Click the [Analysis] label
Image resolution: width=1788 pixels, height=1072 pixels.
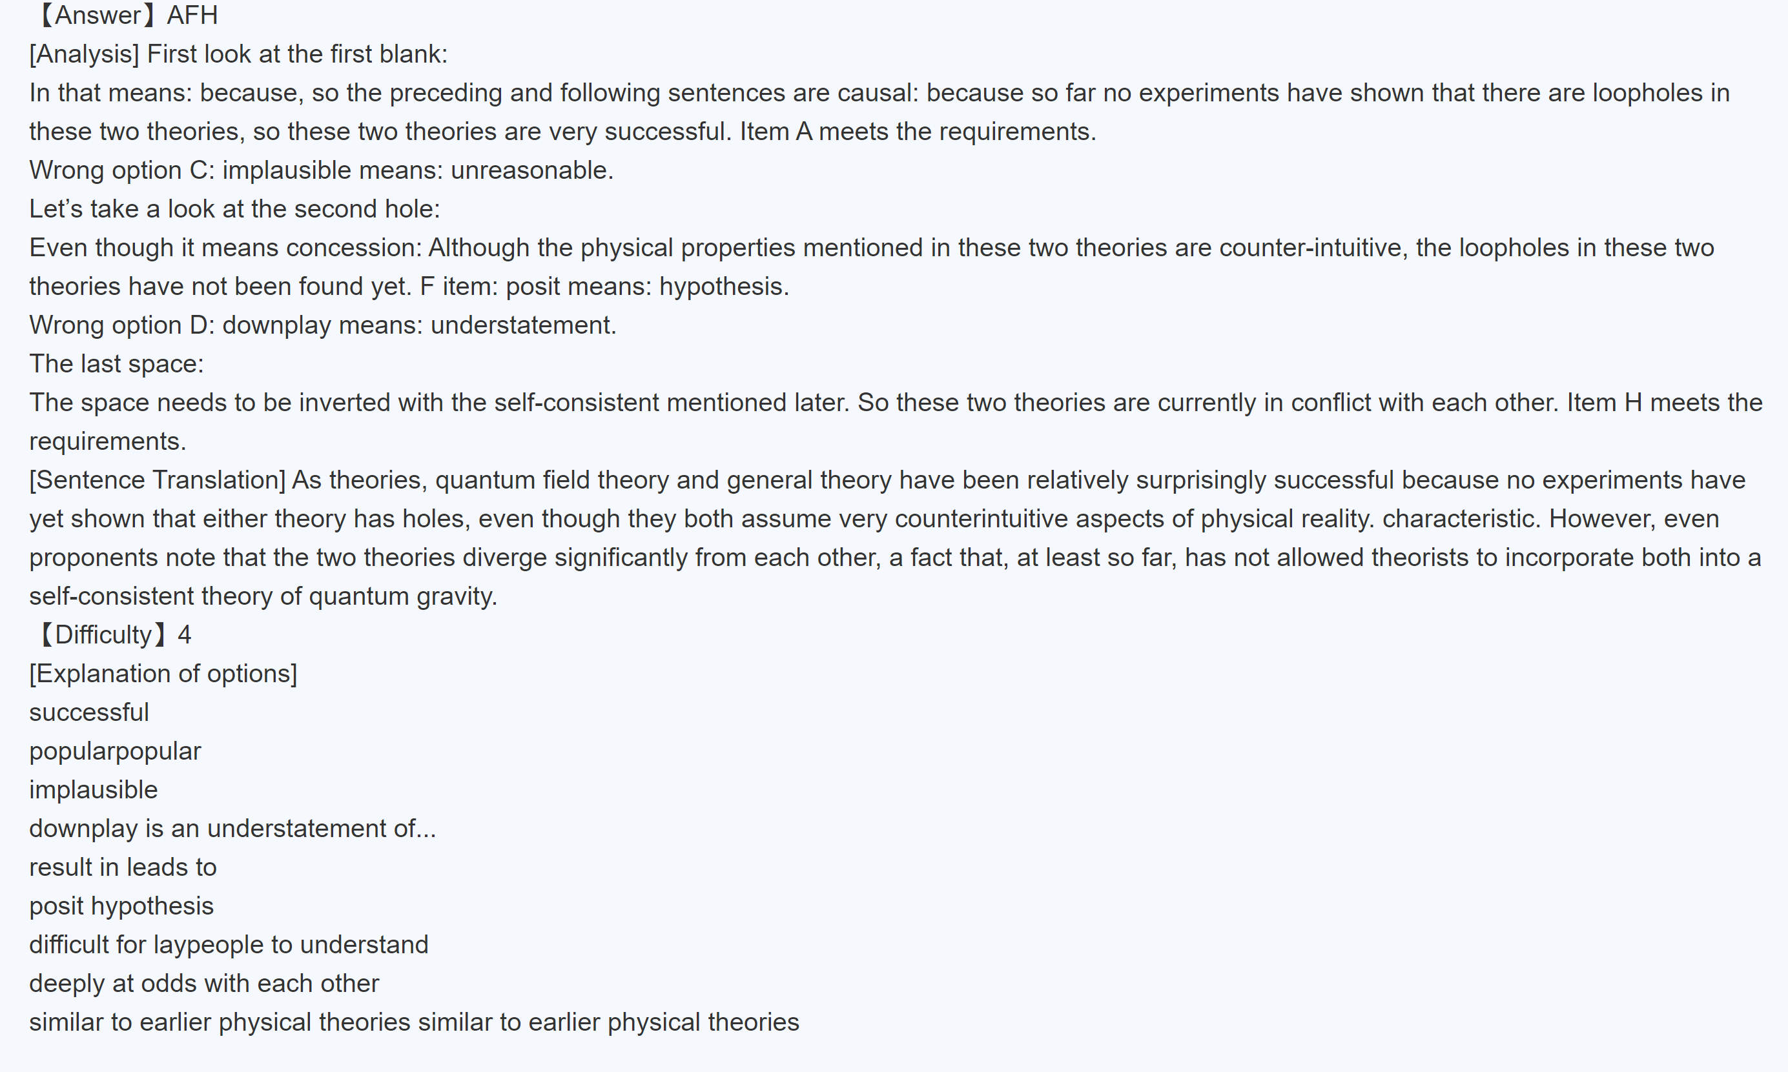coord(84,54)
